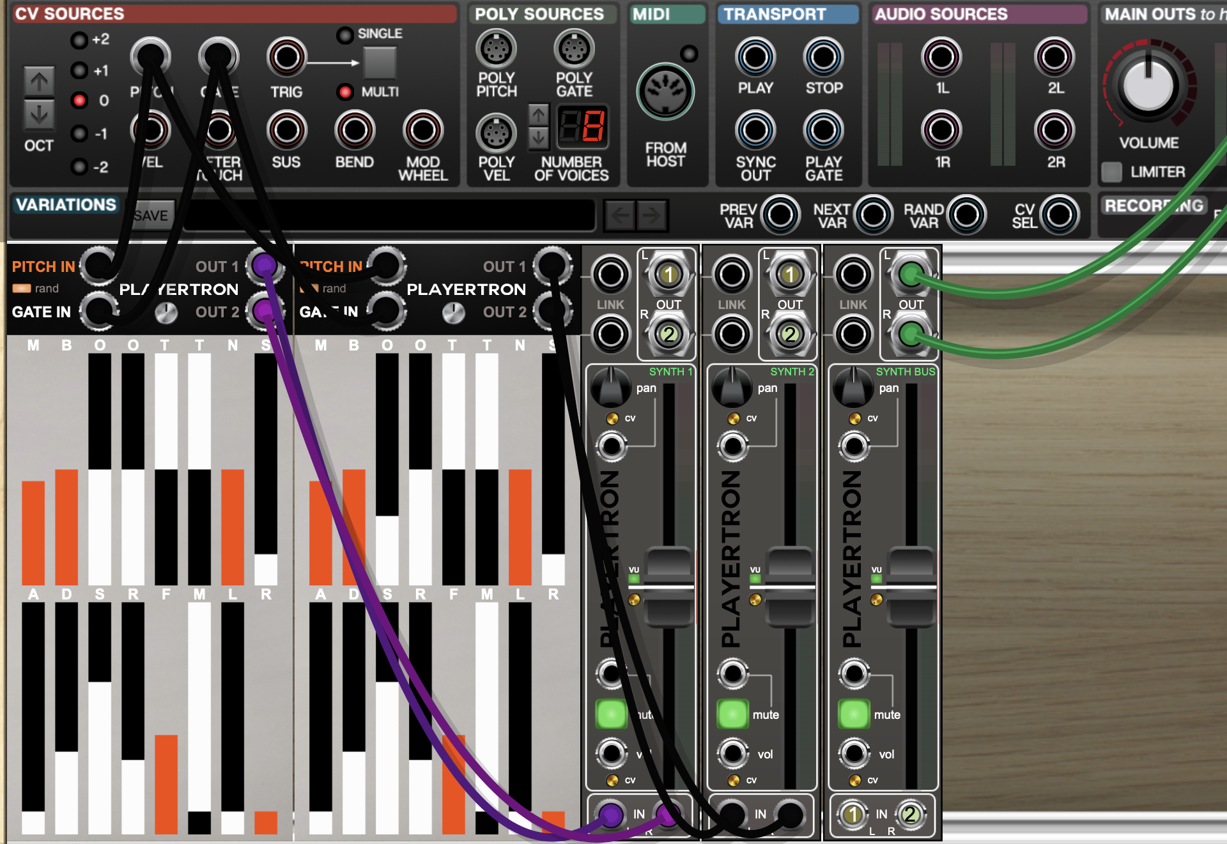Click the second Playertron small knob
This screenshot has width=1227, height=844.
454,313
